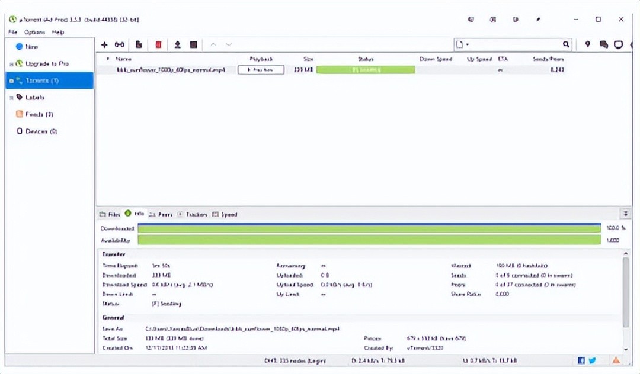Click the orange warning icon in status bar
Viewport: 640px width, 374px height.
click(616, 360)
